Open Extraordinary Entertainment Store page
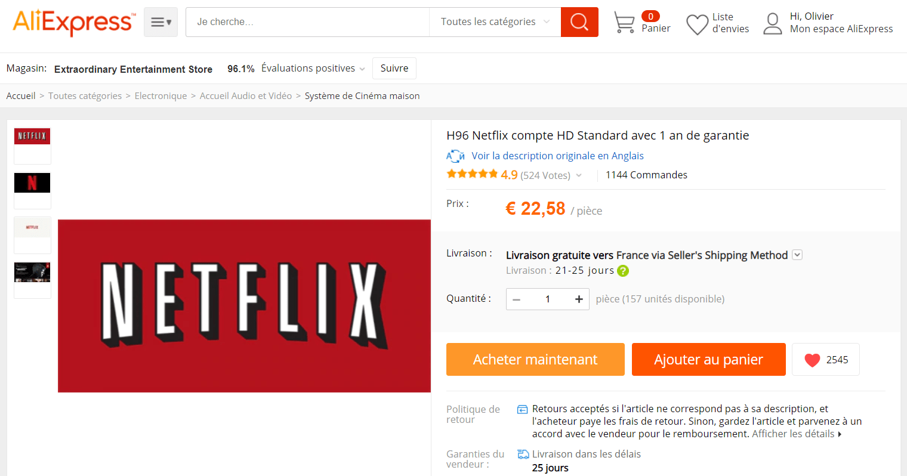 pos(133,69)
